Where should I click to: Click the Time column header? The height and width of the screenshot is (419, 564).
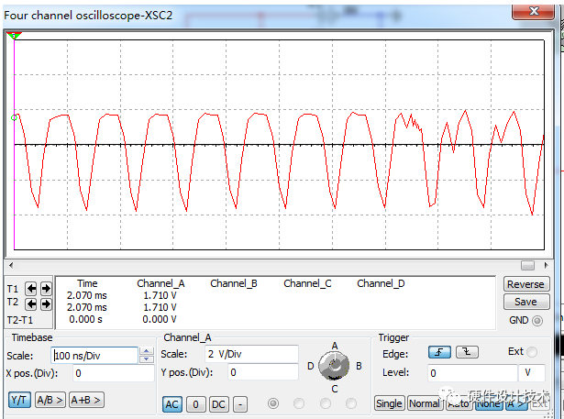[87, 283]
